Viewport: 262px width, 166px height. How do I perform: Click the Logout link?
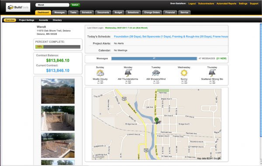click(x=192, y=3)
